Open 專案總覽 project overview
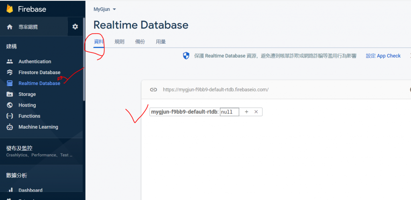The height and width of the screenshot is (200, 411). click(x=28, y=27)
